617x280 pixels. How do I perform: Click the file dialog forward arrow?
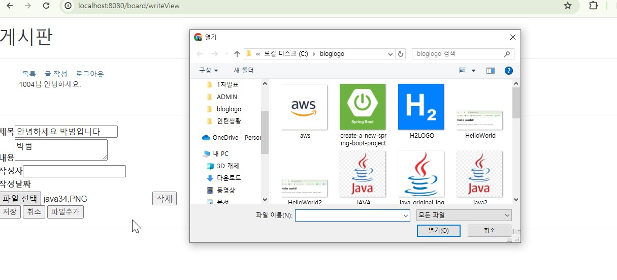pyautogui.click(x=215, y=54)
